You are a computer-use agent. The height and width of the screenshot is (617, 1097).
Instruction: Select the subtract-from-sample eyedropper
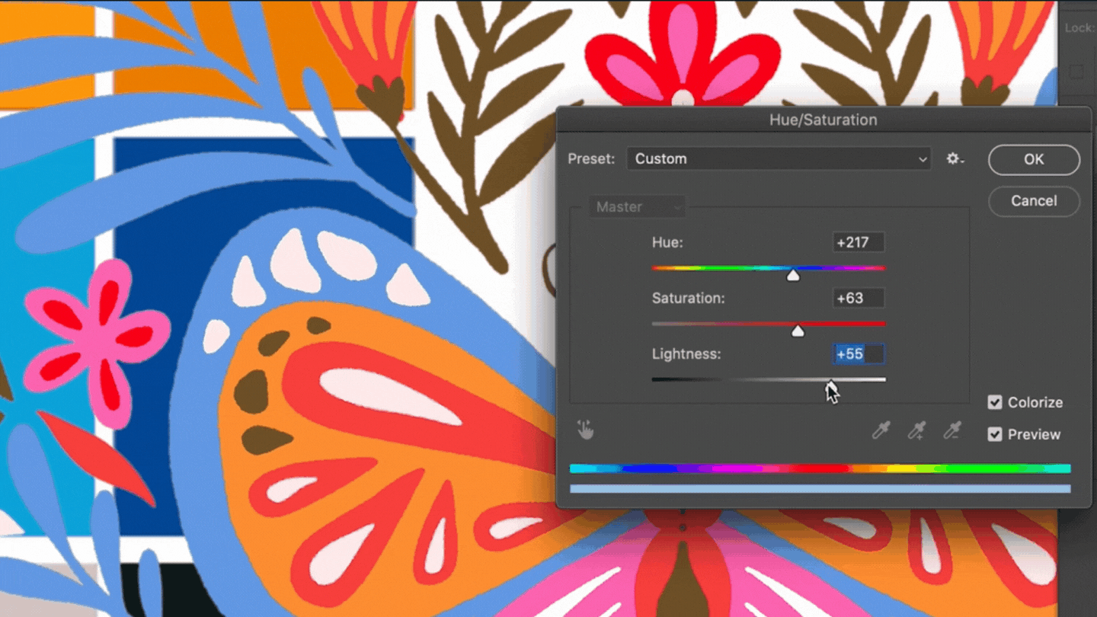951,430
